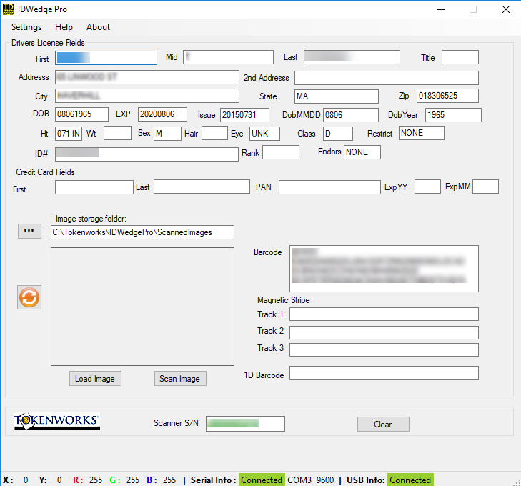The image size is (521, 486).
Task: Click the Track 1 field
Action: coord(384,314)
